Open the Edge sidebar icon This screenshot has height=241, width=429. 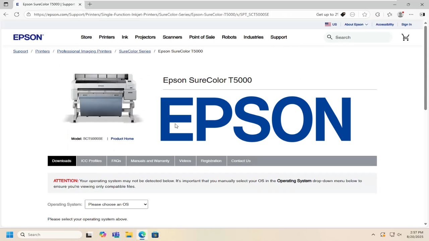422,14
